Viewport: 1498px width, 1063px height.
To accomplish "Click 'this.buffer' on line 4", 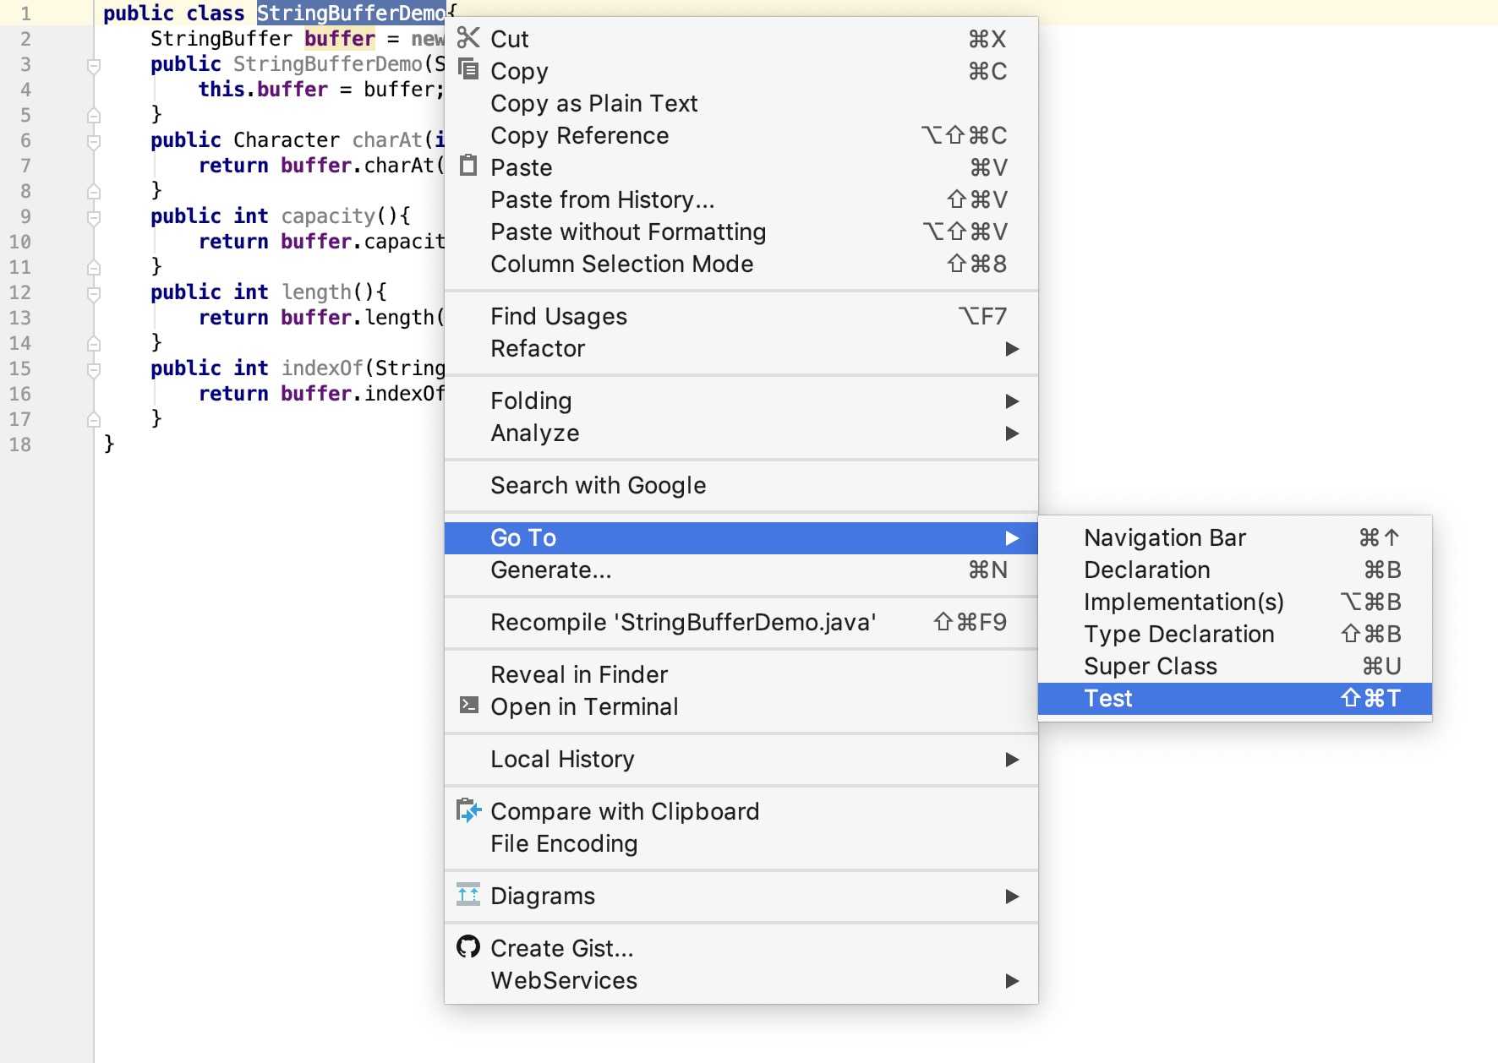I will tap(263, 90).
